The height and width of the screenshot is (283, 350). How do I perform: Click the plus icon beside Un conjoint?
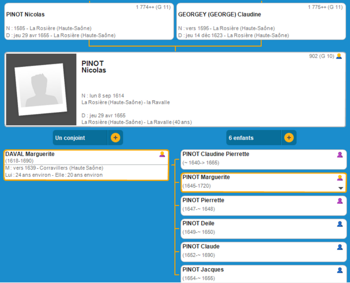115,138
